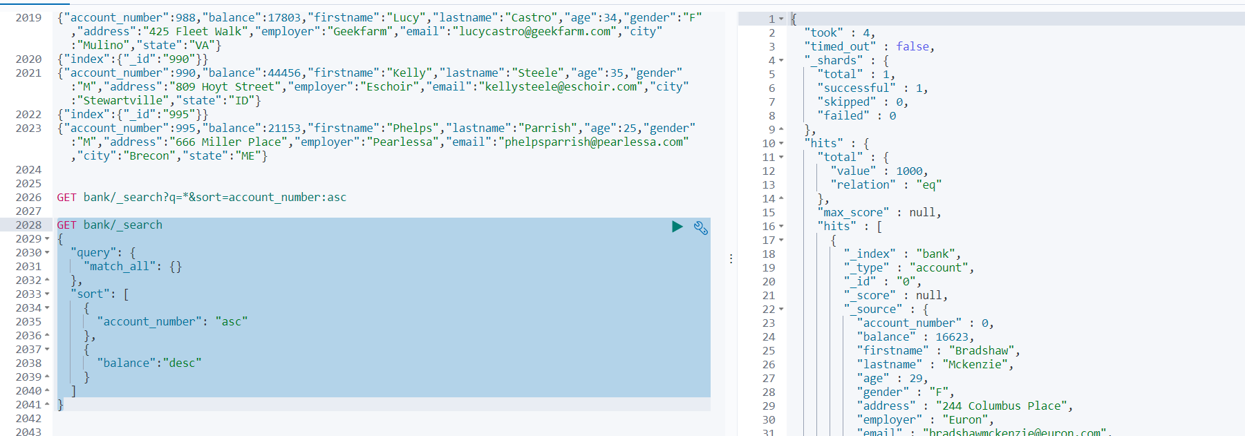Click the GET request with sort=account_number:asc

tap(202, 198)
